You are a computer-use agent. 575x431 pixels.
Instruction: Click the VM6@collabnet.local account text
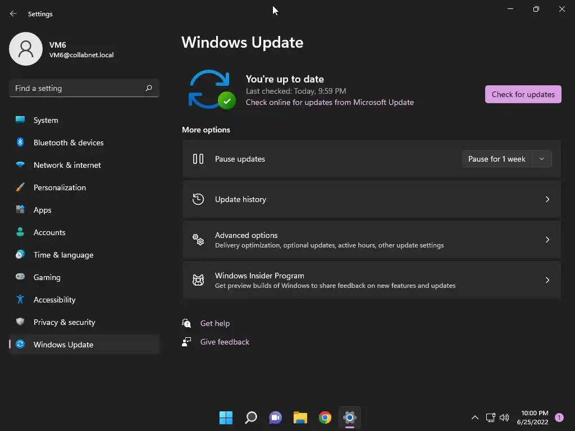click(81, 55)
